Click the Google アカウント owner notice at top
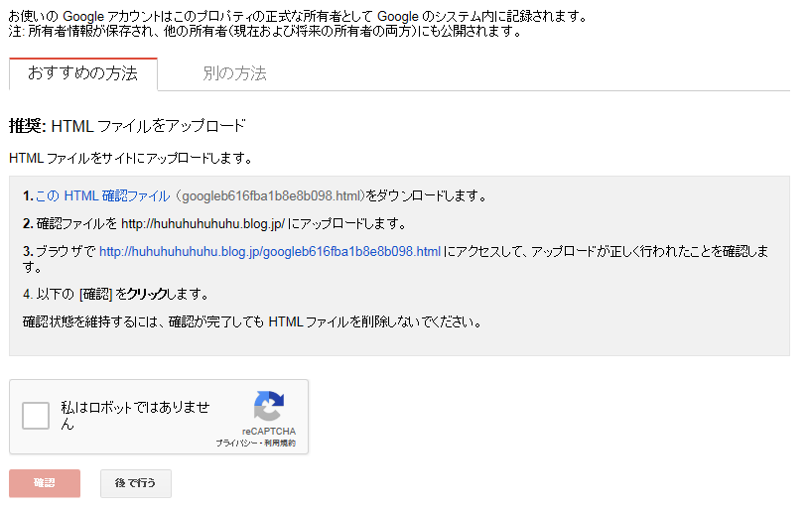The width and height of the screenshot is (810, 509). (x=299, y=17)
